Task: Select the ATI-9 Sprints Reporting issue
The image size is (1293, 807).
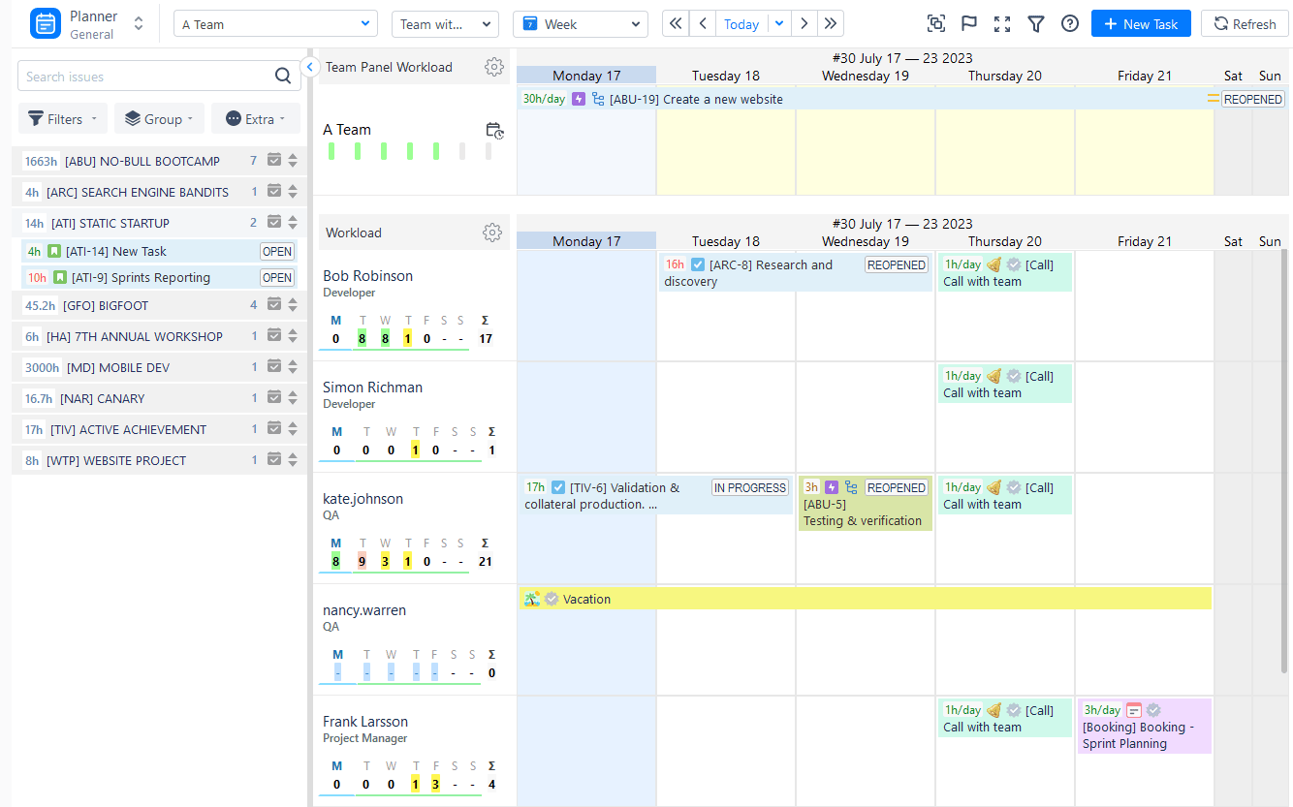Action: pyautogui.click(x=159, y=277)
